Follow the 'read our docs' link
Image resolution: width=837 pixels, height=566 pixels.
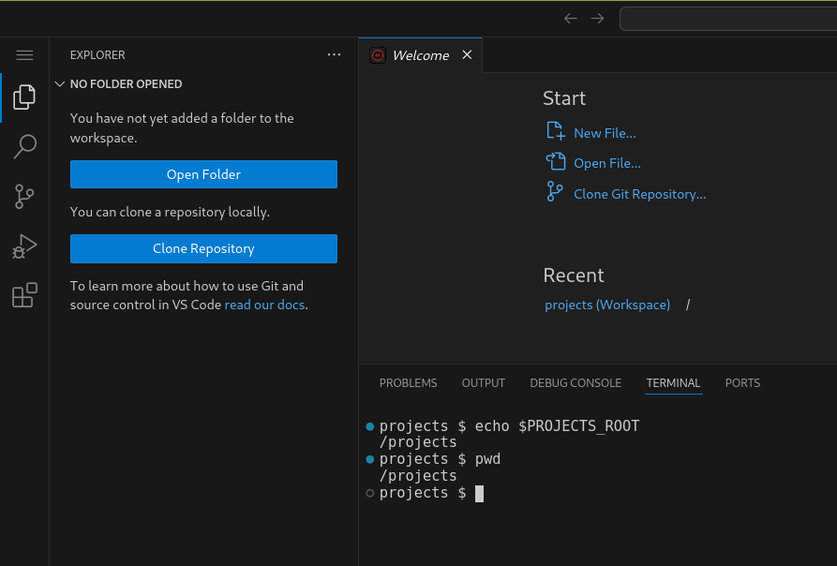(x=264, y=305)
